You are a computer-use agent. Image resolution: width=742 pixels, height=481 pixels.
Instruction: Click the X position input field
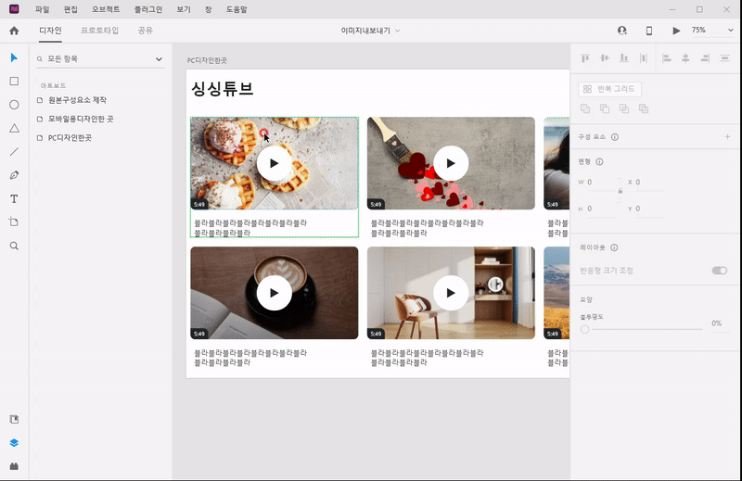pyautogui.click(x=649, y=183)
